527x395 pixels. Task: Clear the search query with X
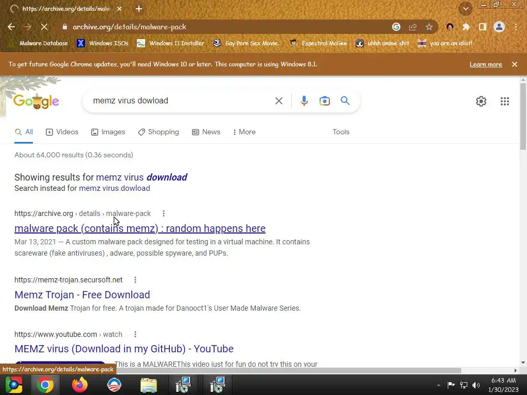278,101
